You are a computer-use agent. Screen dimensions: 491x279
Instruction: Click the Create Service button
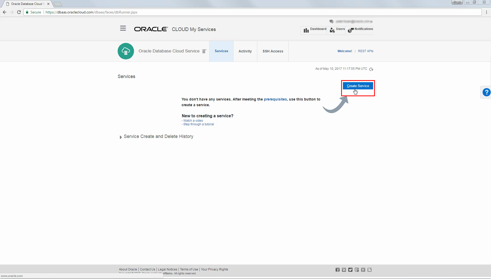pyautogui.click(x=358, y=86)
